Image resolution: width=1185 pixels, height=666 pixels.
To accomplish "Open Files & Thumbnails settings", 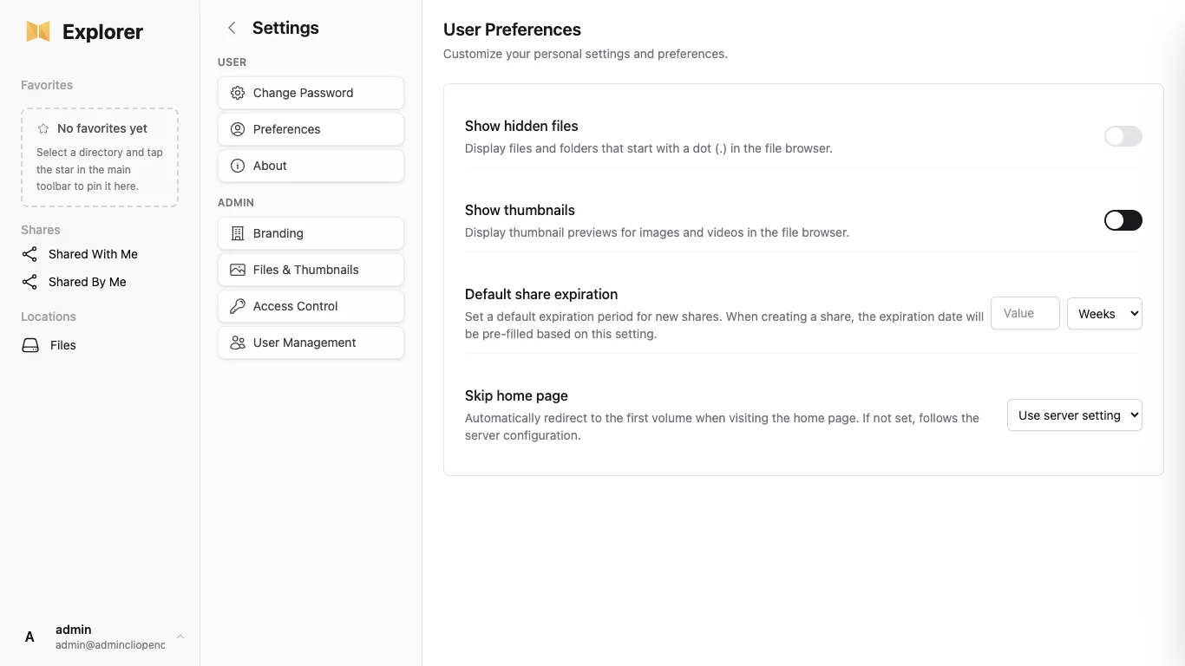I will pos(311,270).
